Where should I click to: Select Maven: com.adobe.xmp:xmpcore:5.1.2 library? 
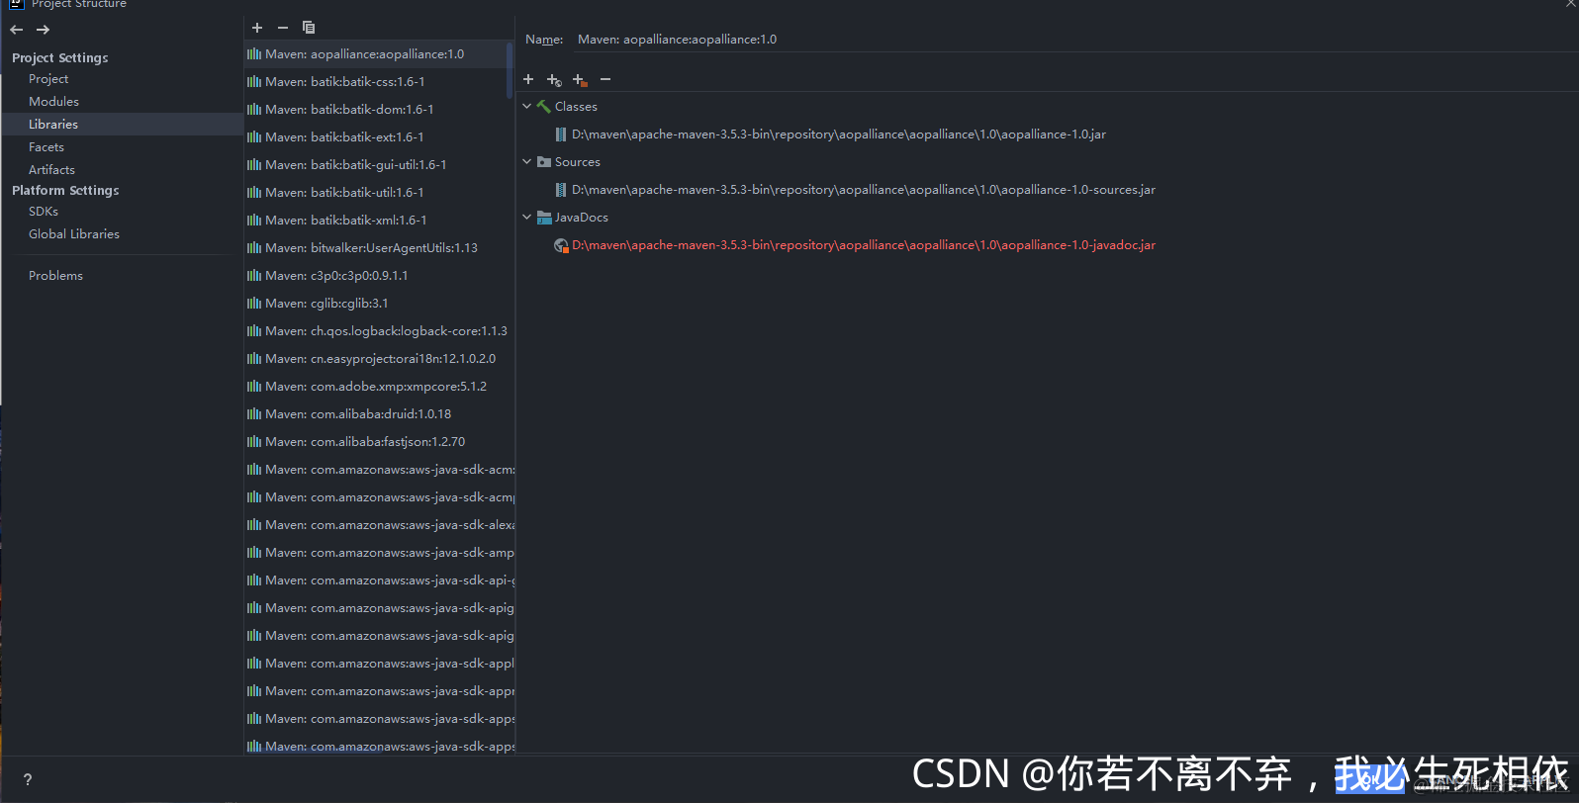[x=376, y=387]
